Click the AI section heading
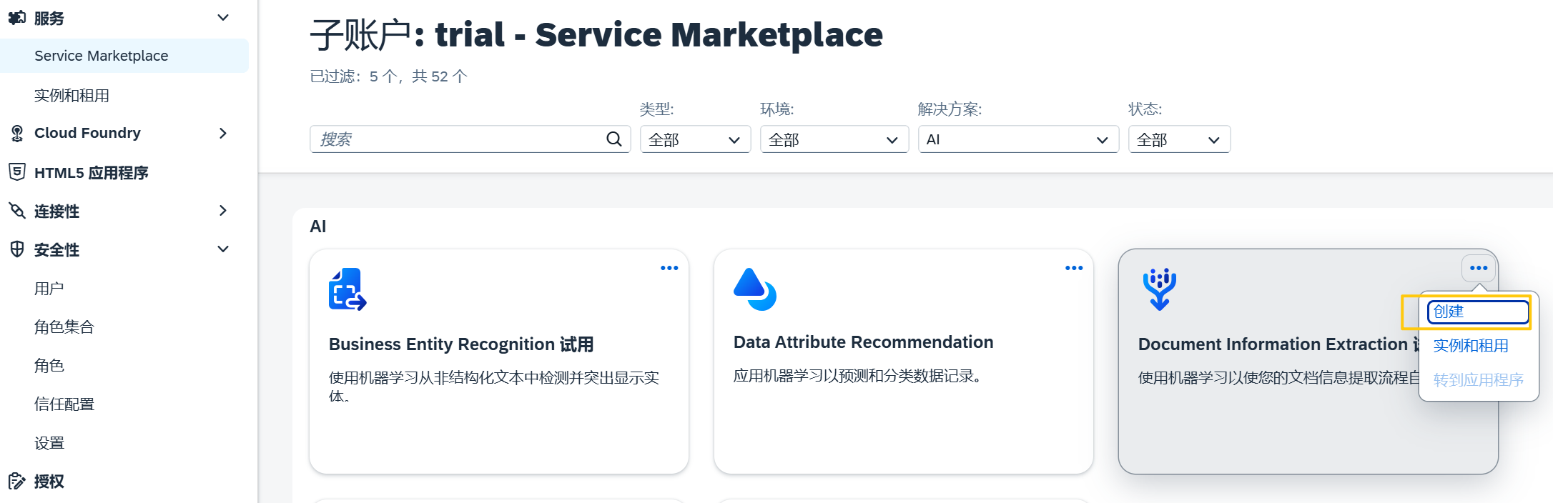 (x=318, y=226)
